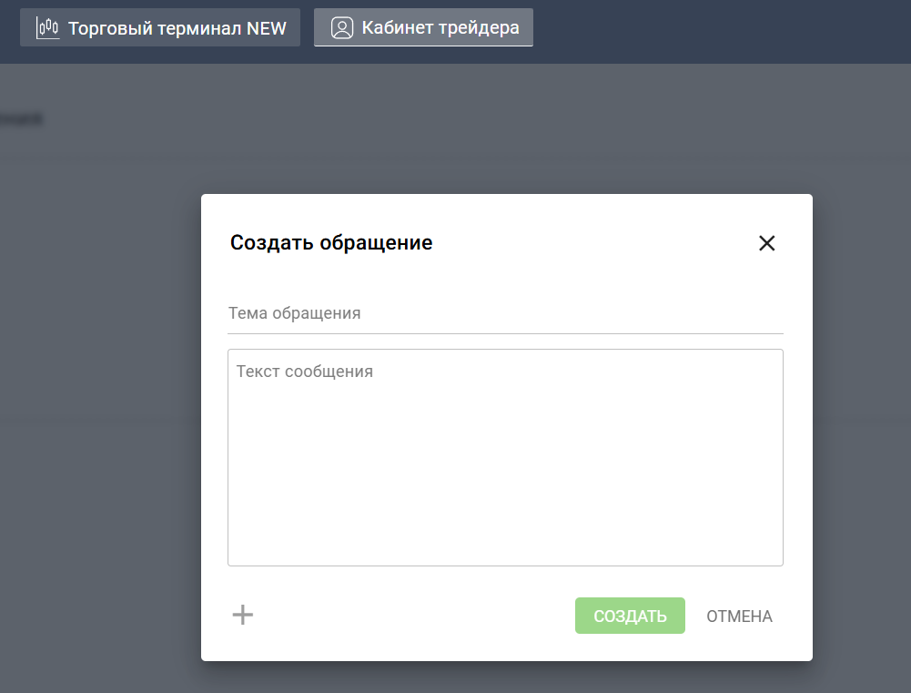The height and width of the screenshot is (693, 911).
Task: Click the Создать обращение dialog title
Action: 331,243
